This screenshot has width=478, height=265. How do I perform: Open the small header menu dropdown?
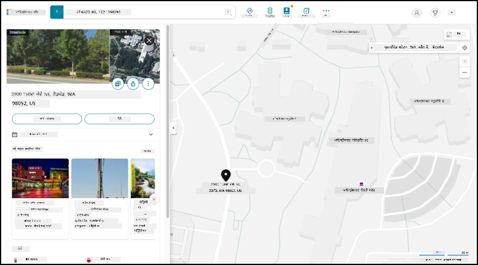[x=451, y=12]
